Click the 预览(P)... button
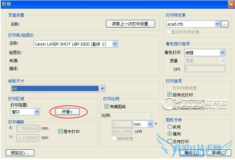Image resolution: width=235 pixels, height=160 pixels. pos(20,153)
